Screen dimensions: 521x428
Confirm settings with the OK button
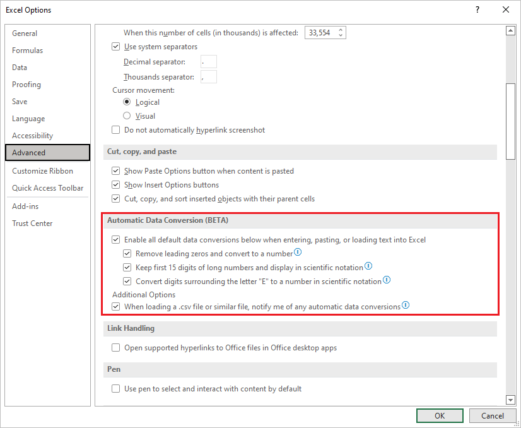(x=440, y=415)
